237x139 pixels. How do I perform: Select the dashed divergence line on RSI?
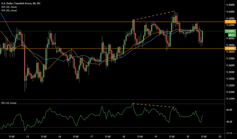click(154, 106)
